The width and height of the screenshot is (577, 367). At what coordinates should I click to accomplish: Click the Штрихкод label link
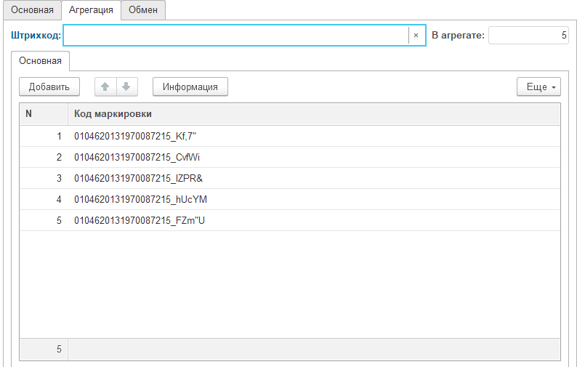click(36, 35)
